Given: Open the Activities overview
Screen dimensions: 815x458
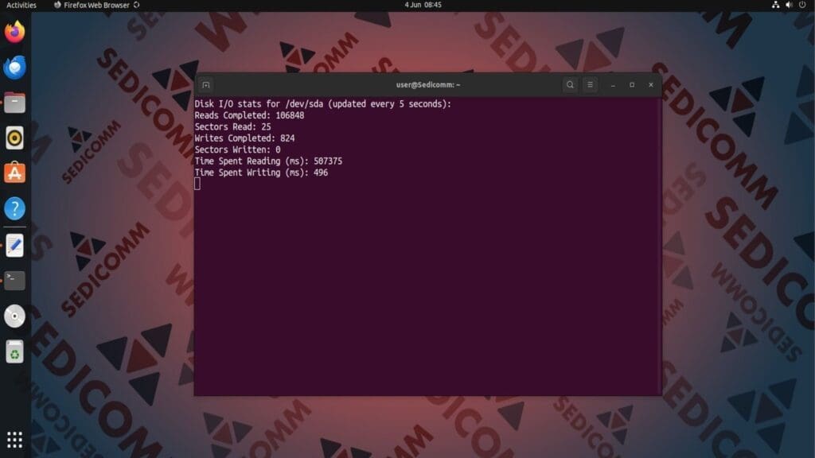Looking at the screenshot, I should [x=20, y=5].
